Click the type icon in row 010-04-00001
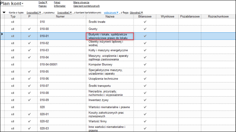 (13, 65)
